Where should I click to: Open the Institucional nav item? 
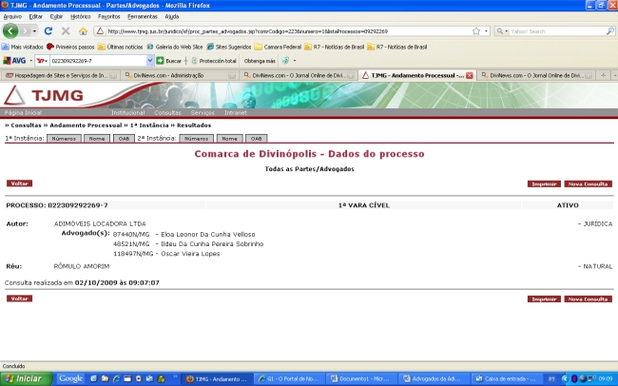pyautogui.click(x=127, y=113)
